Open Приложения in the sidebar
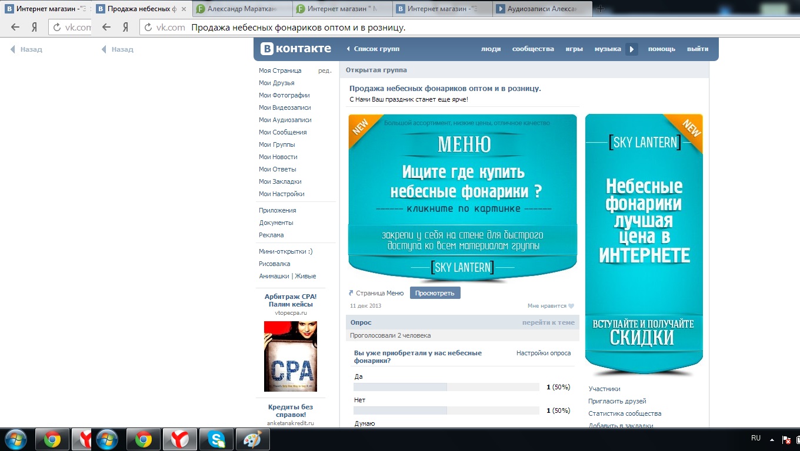The image size is (800, 451). [x=278, y=210]
